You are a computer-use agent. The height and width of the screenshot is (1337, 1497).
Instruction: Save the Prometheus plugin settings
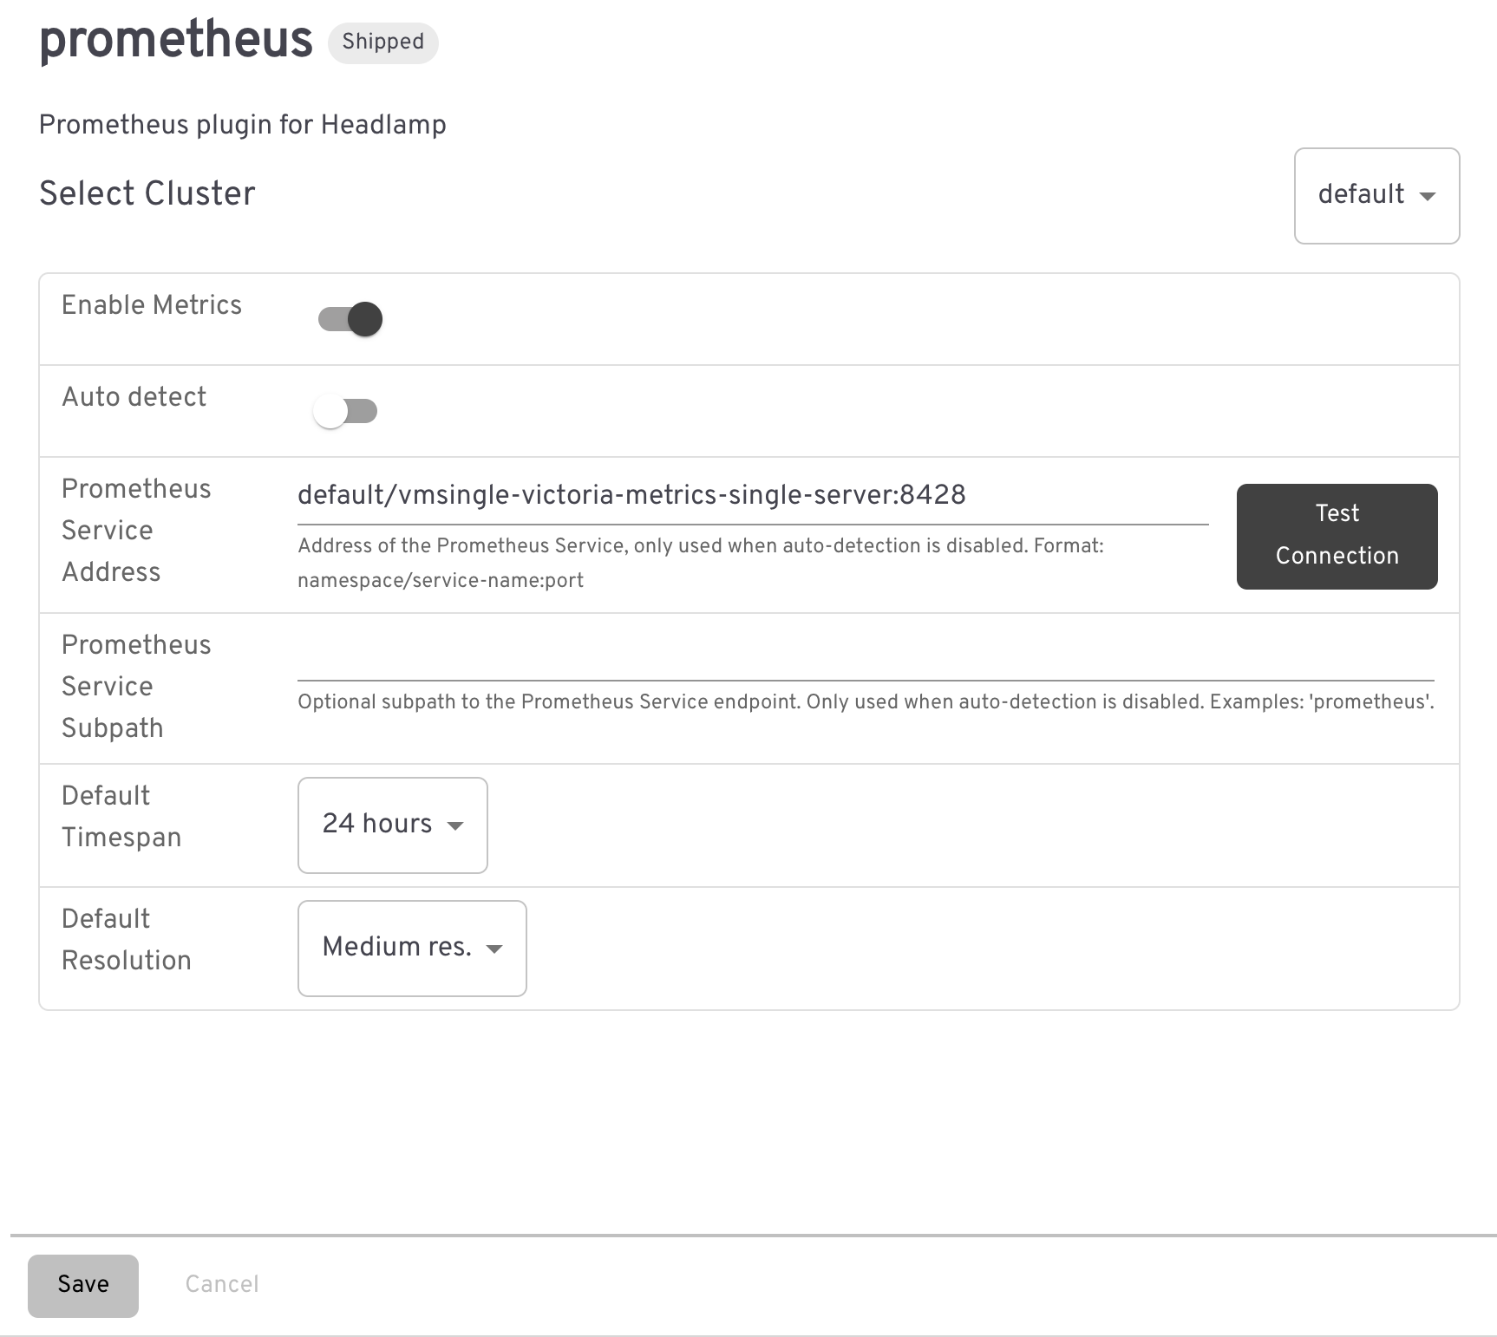pos(82,1286)
